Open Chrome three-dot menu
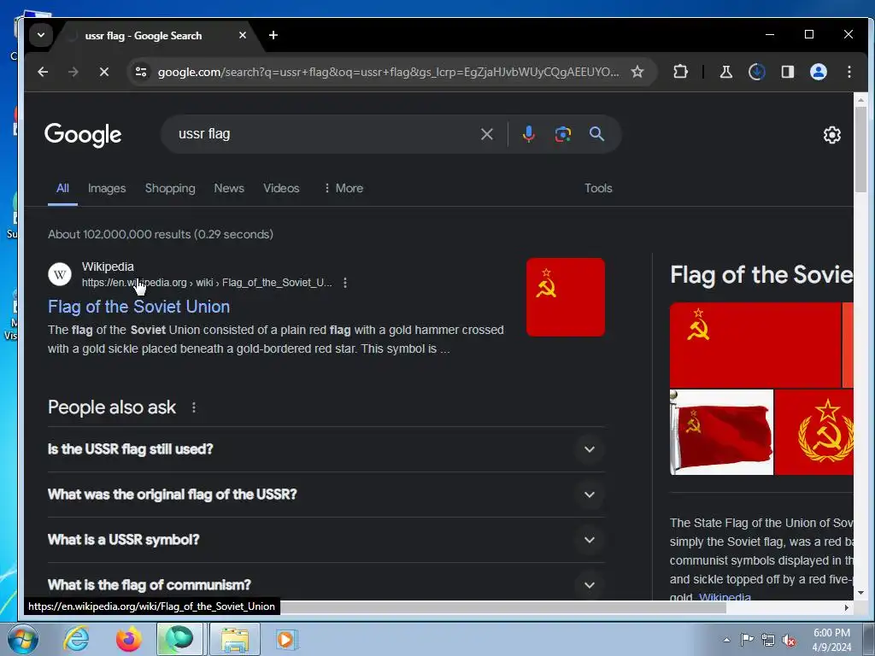This screenshot has height=656, width=875. [x=849, y=72]
